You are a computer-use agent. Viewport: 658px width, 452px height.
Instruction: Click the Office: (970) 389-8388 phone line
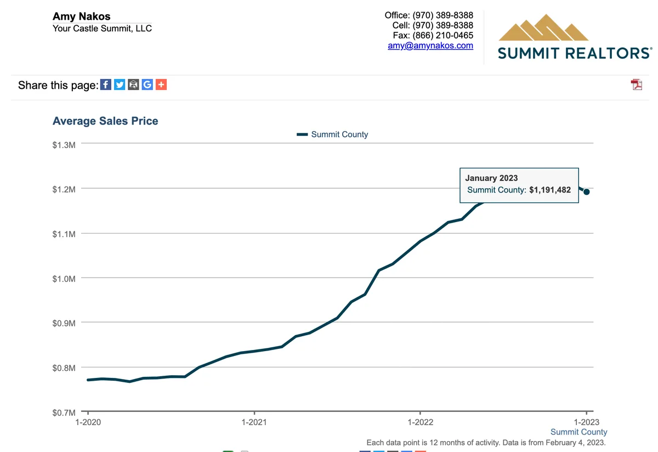429,15
